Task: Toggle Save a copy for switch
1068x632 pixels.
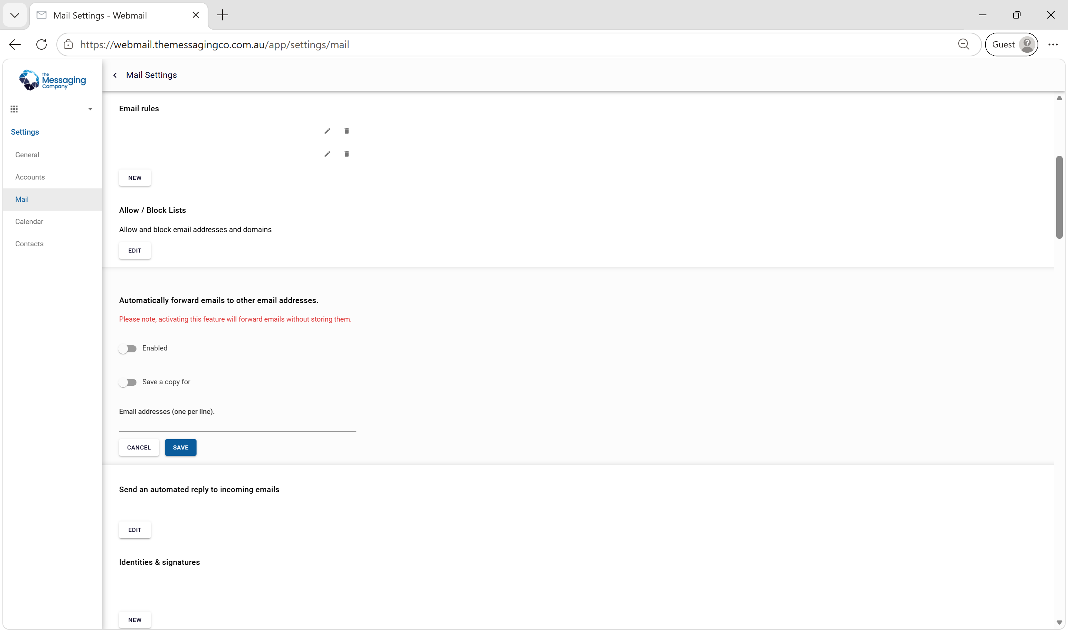Action: coord(128,382)
